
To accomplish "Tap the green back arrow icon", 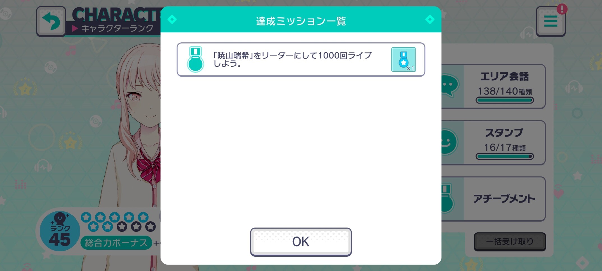I will click(x=51, y=21).
